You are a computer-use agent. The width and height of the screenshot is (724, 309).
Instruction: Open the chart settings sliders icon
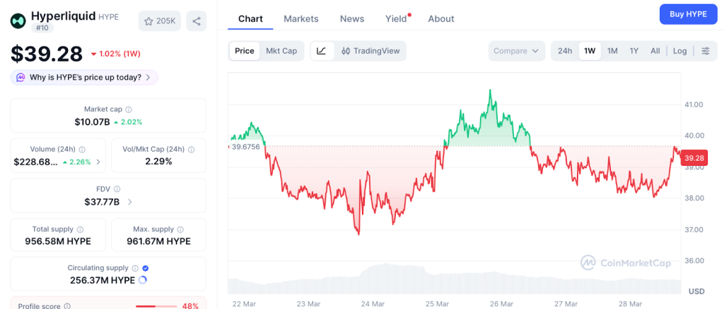click(705, 51)
